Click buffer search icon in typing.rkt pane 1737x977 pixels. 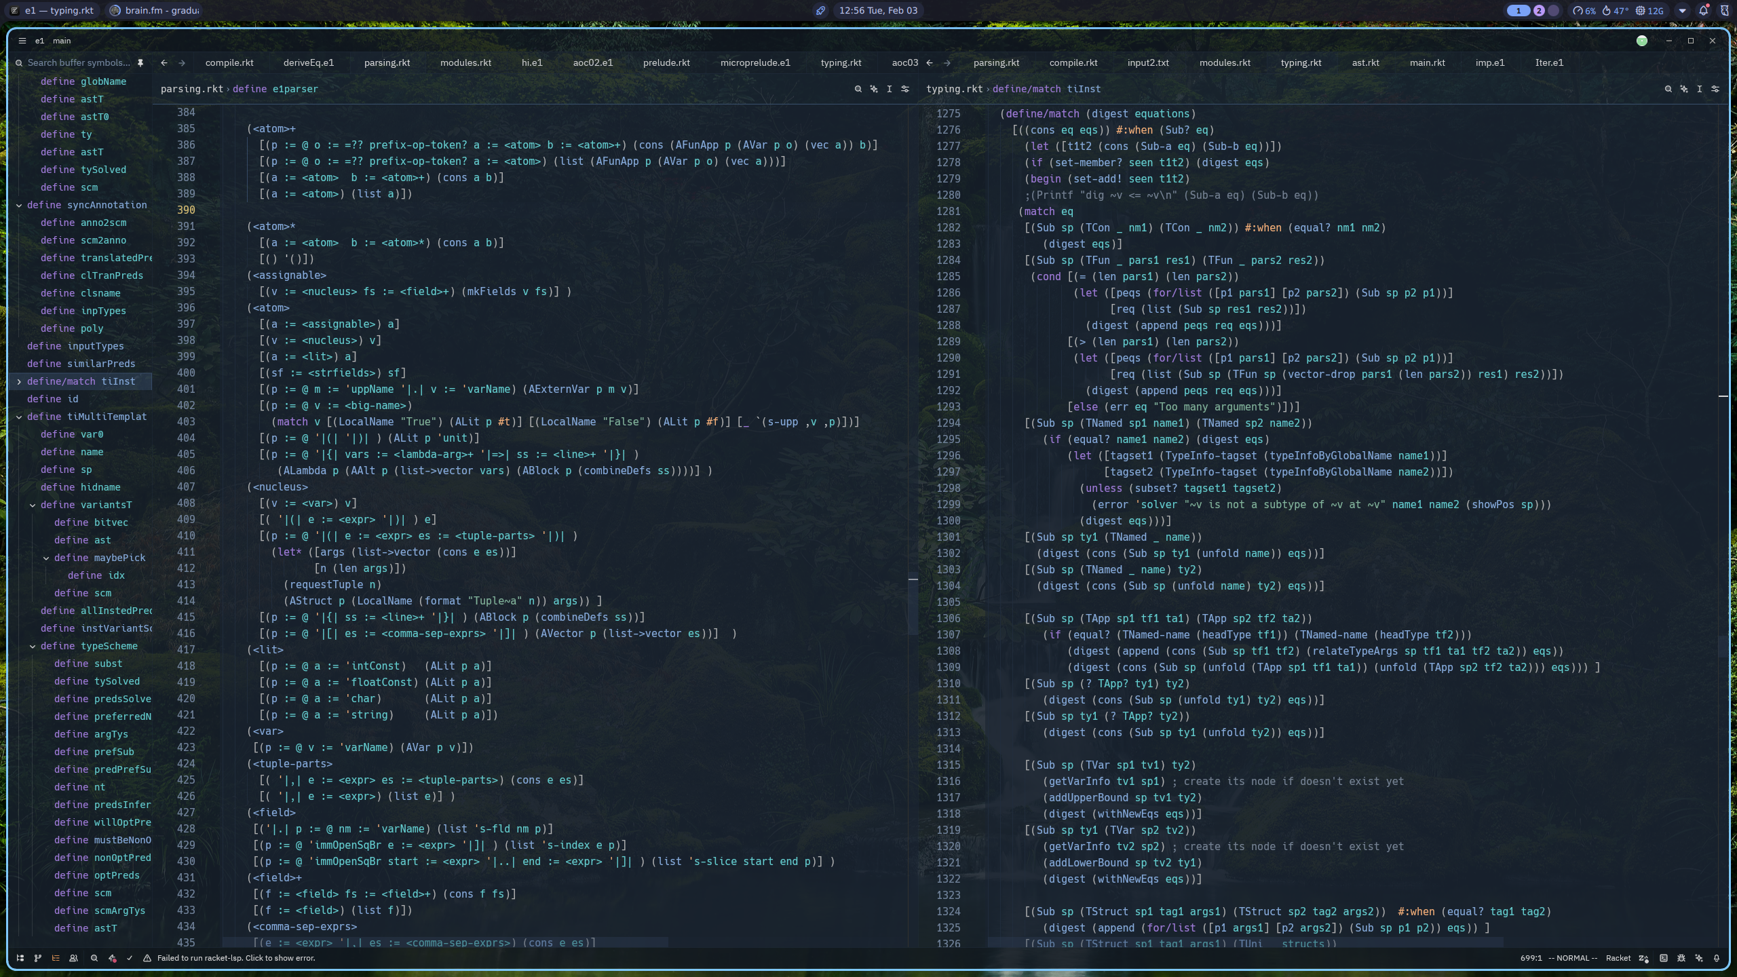pyautogui.click(x=1668, y=89)
